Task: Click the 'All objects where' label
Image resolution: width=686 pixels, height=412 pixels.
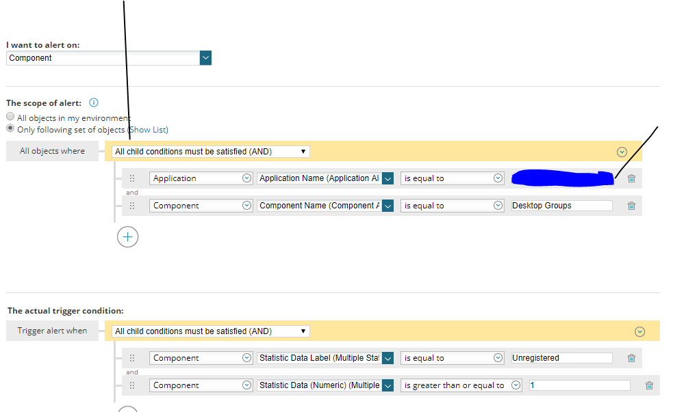Action: pos(52,151)
